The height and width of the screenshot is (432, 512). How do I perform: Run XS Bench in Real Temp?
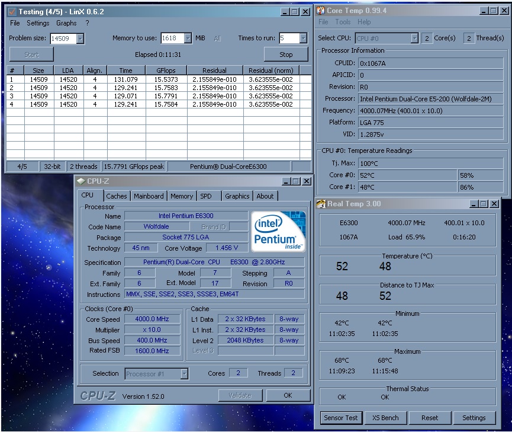pos(385,418)
